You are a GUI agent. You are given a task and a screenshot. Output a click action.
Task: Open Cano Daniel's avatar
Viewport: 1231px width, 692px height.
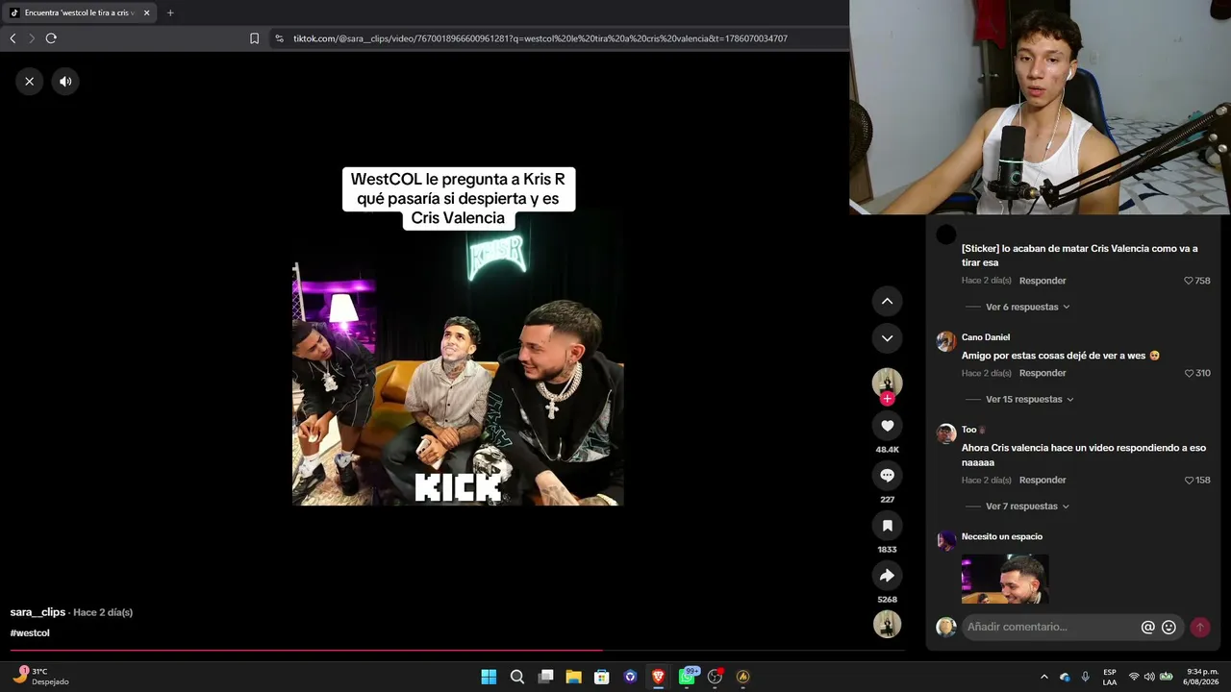coord(946,341)
